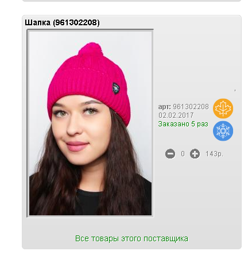Open the pink hat product photo
Viewport: 252px width, 255px height.
(90, 123)
